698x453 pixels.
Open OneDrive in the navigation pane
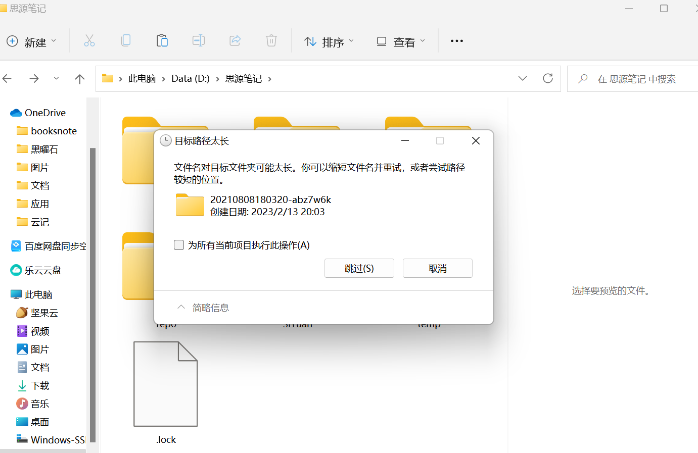45,113
